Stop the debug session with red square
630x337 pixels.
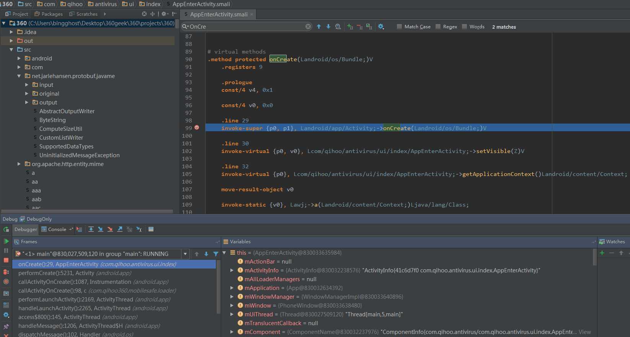(6, 260)
